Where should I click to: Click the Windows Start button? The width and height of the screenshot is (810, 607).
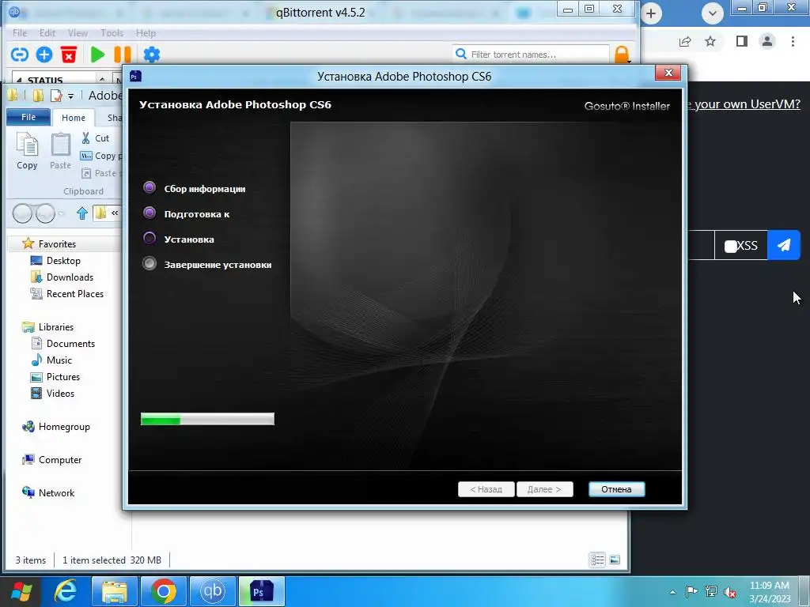[21, 591]
